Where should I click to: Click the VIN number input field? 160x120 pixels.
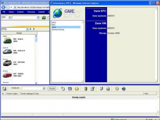coord(25,17)
